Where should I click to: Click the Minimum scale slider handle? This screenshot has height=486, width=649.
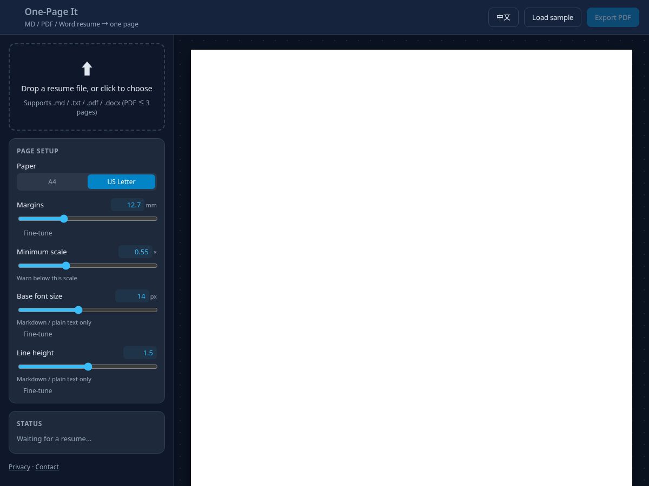tap(66, 266)
